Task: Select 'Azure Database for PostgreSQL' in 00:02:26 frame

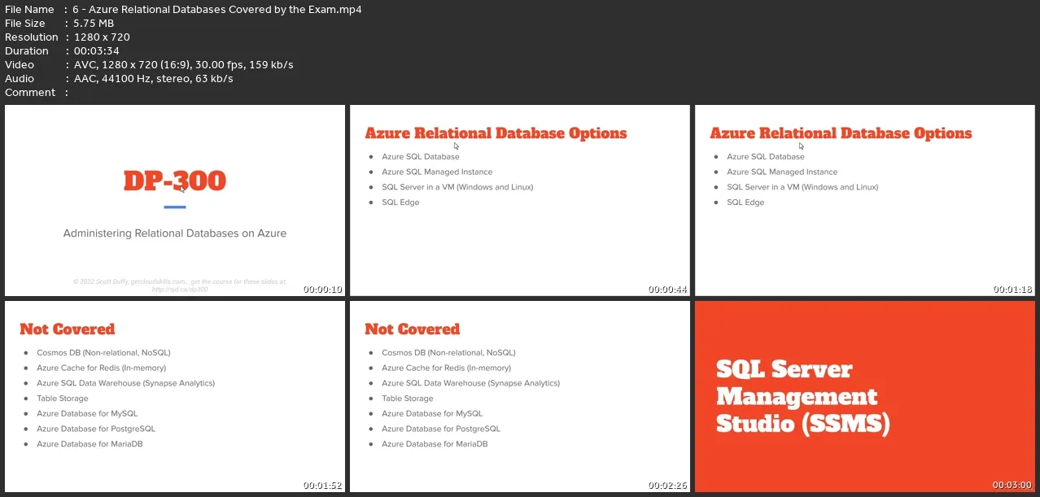Action: [441, 429]
